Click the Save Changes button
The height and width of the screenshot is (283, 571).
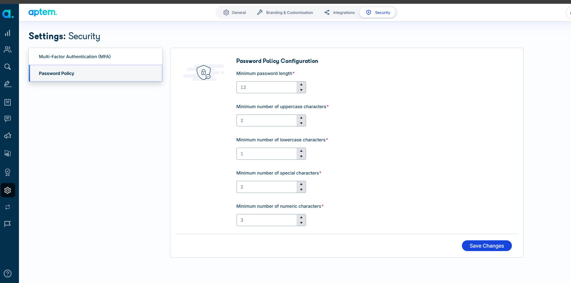tap(487, 246)
